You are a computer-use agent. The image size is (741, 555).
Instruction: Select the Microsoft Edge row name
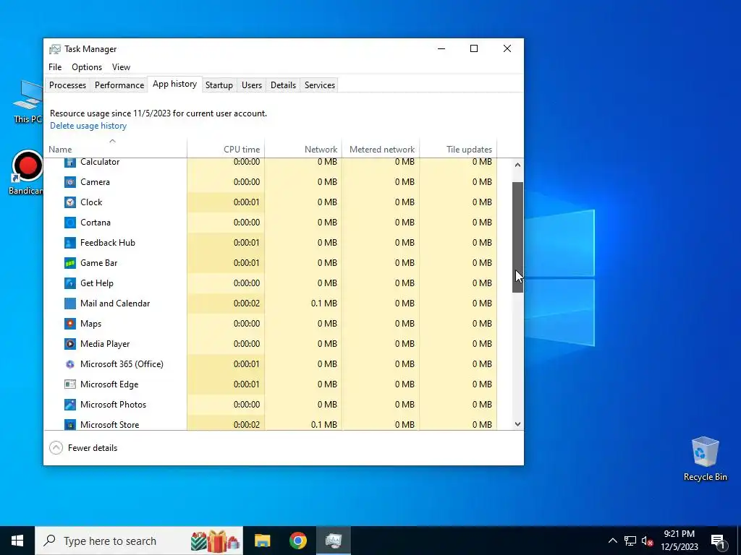point(109,384)
